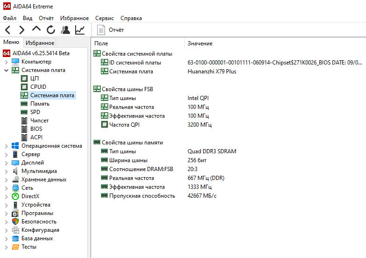Click the CPUID chip icon
Viewport: 366px width, 258px height.
coord(24,87)
